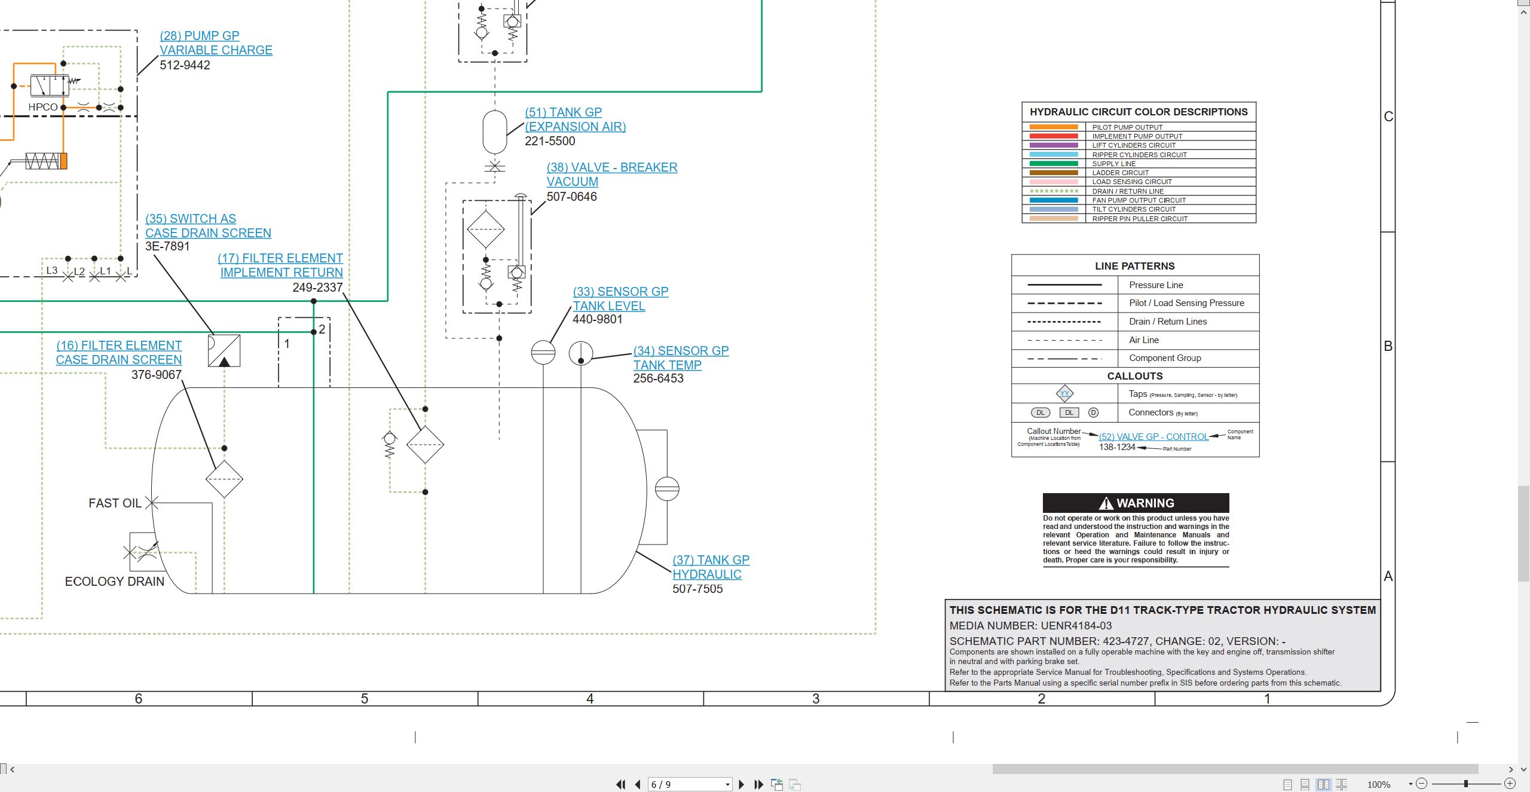Select the facing pages layout
The height and width of the screenshot is (792, 1530).
click(x=1324, y=784)
